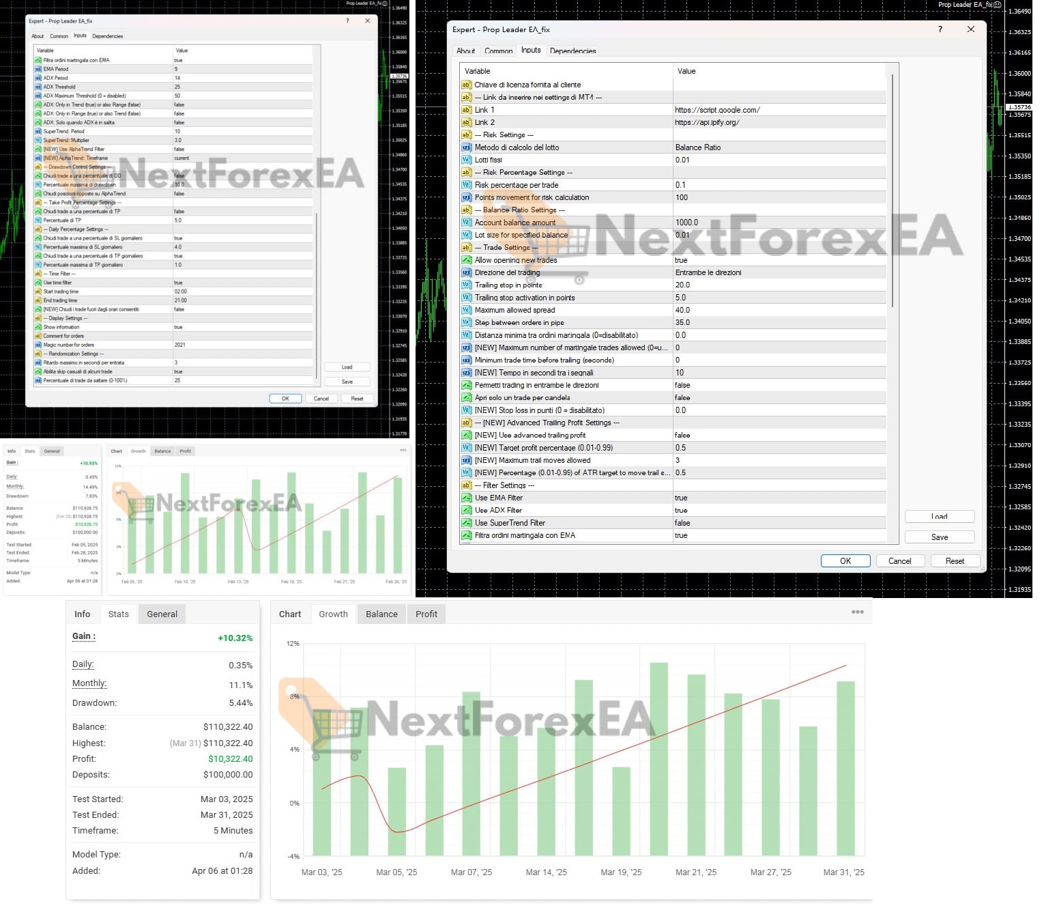Click the icon beside Maximum allowed spread
This screenshot has height=910, width=1044.
[467, 310]
